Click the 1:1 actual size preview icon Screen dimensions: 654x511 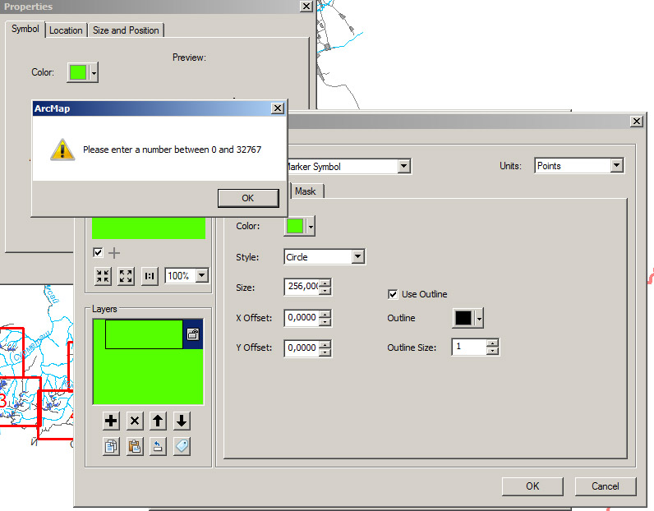150,276
